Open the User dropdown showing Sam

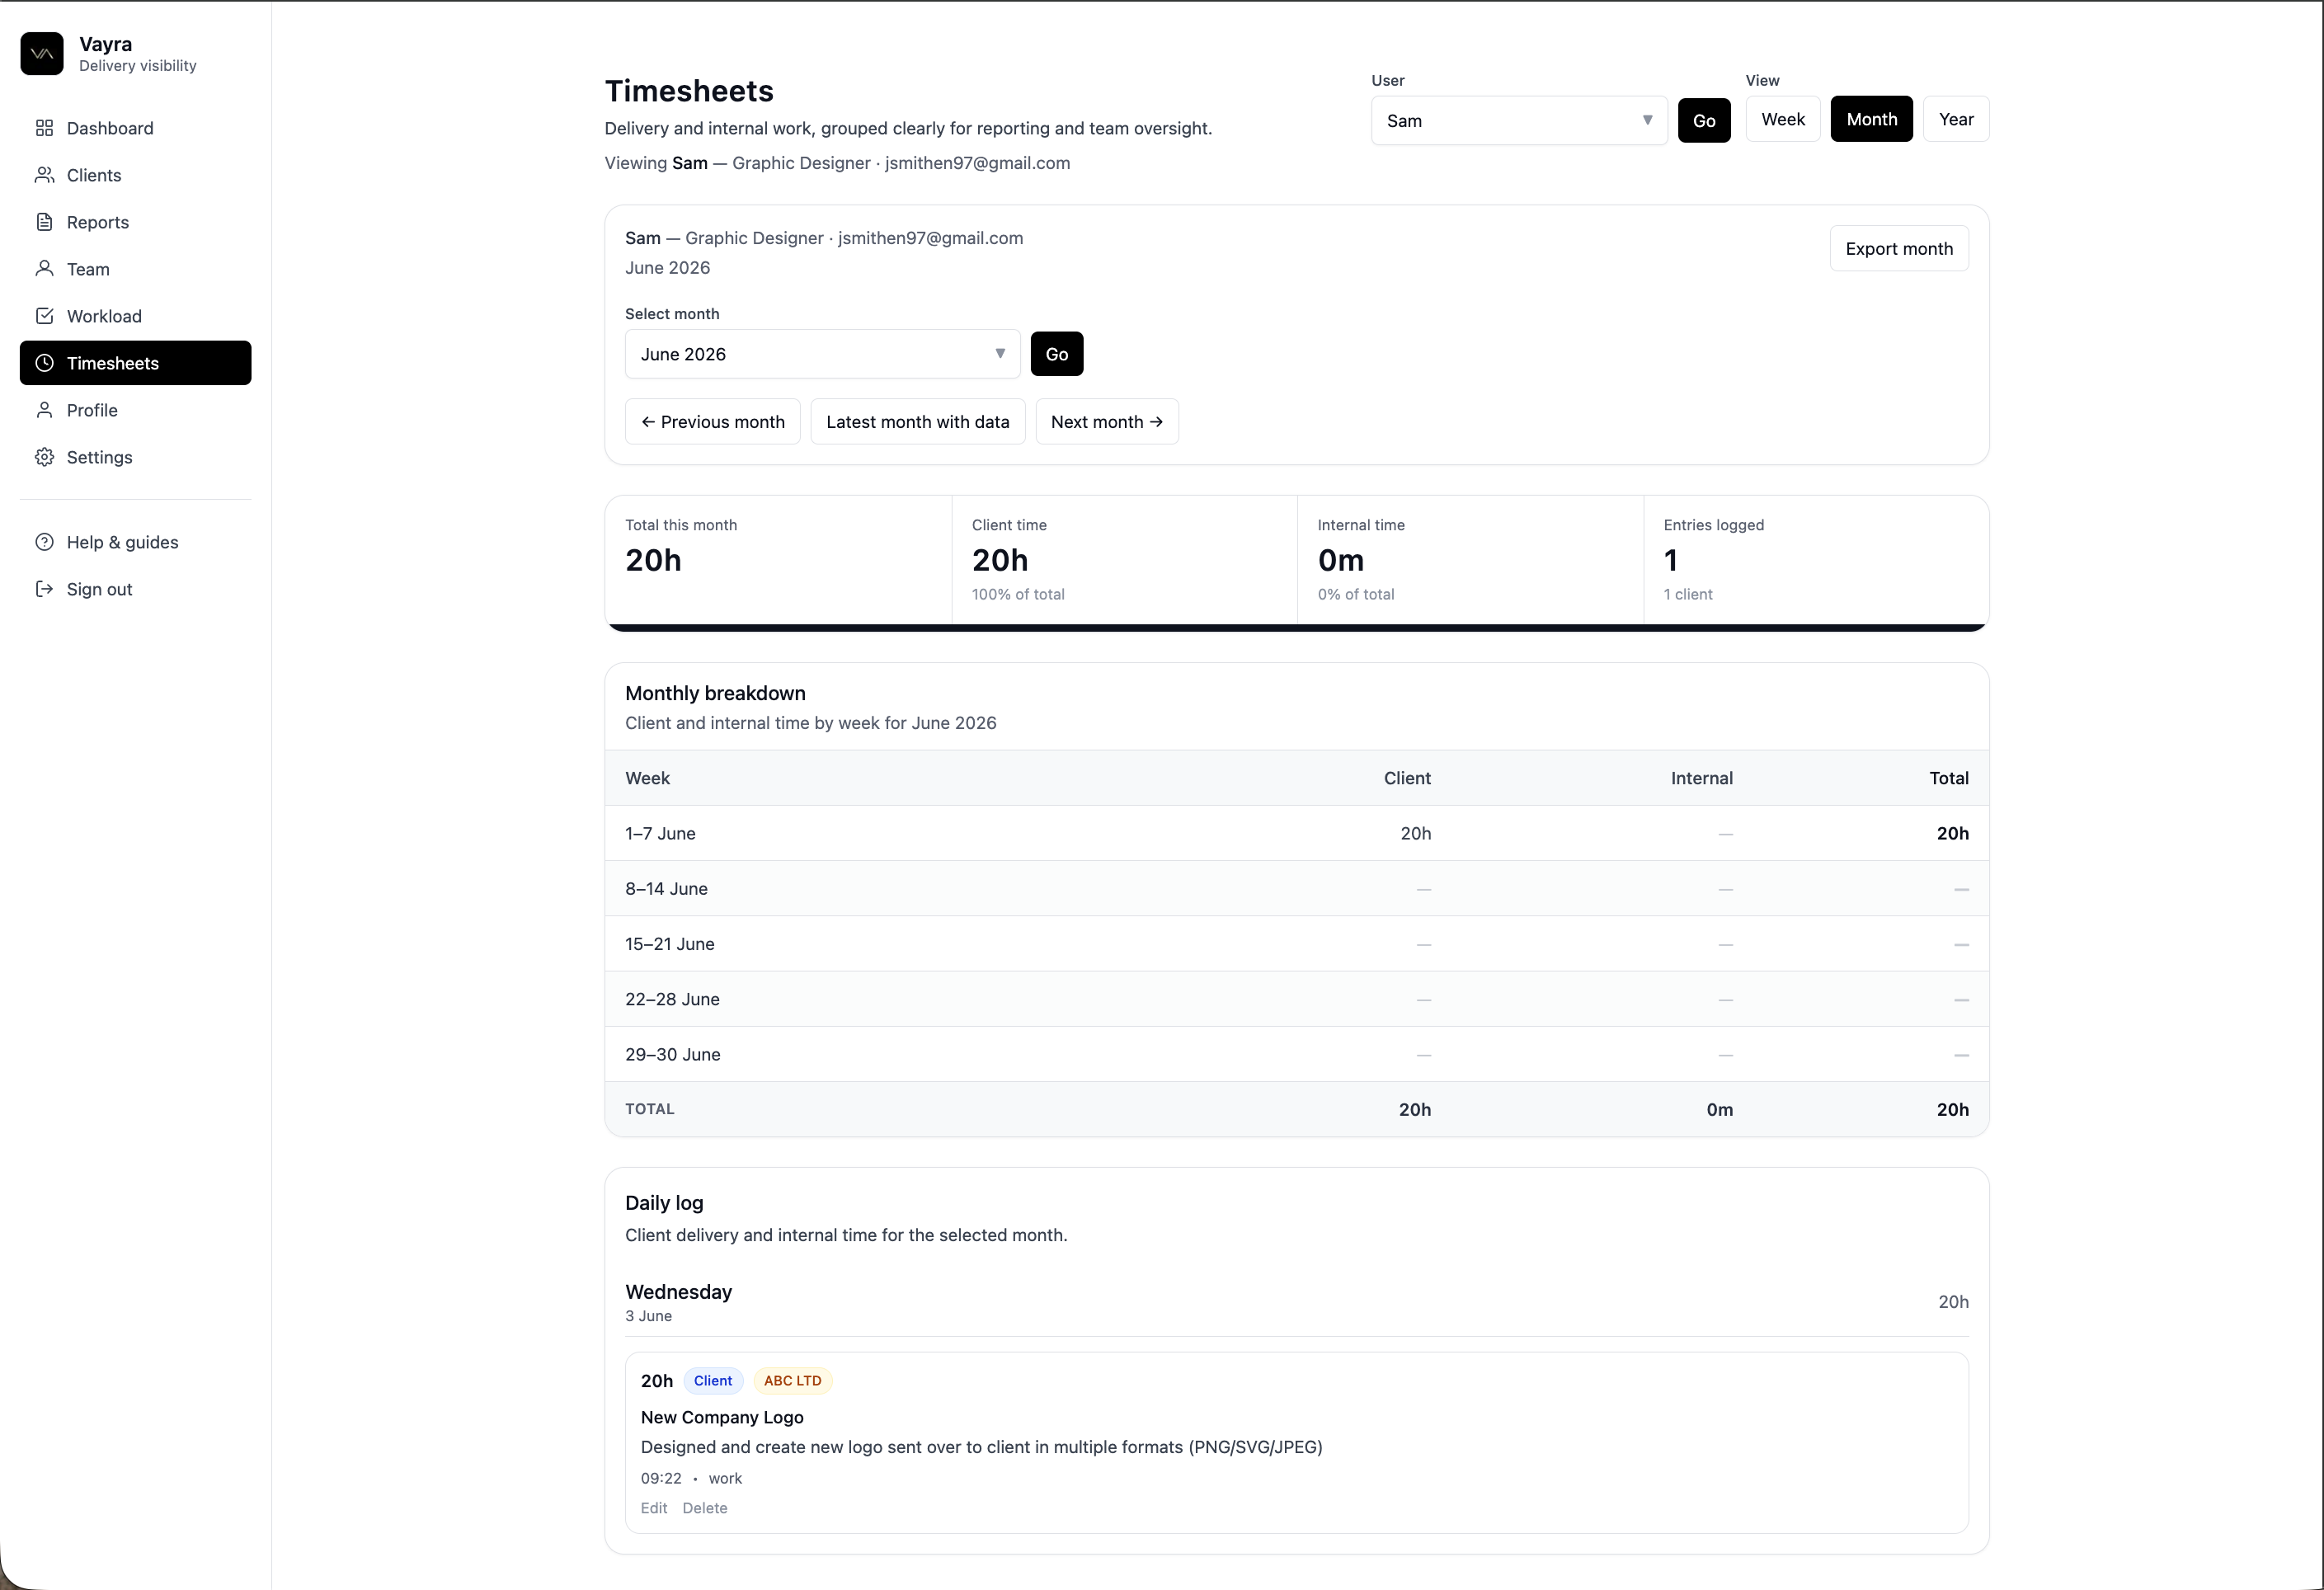coord(1518,121)
